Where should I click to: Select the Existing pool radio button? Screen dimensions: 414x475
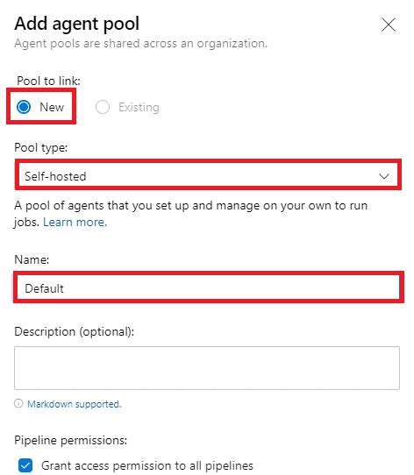tap(103, 107)
